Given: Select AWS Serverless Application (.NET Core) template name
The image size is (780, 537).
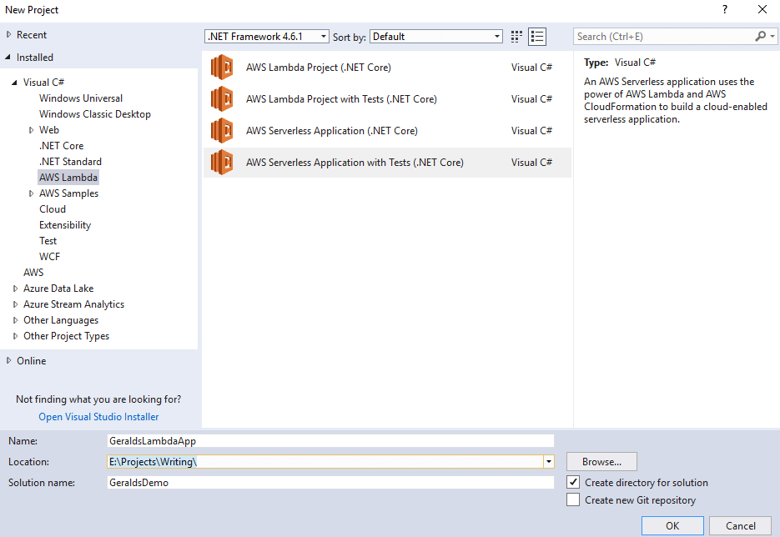Looking at the screenshot, I should 332,131.
